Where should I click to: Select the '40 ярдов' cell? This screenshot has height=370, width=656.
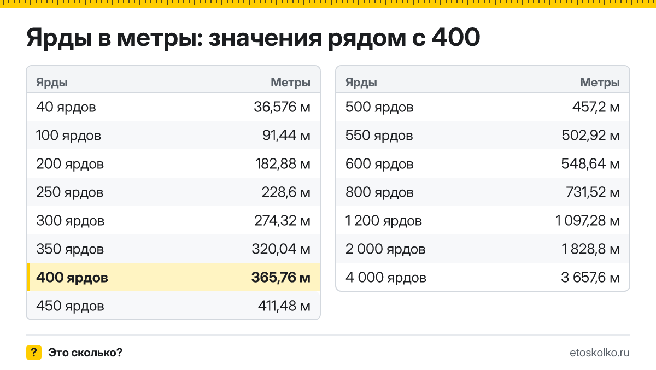pyautogui.click(x=66, y=107)
